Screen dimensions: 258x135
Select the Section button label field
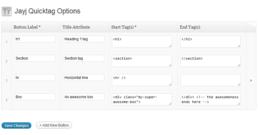pos(35,58)
